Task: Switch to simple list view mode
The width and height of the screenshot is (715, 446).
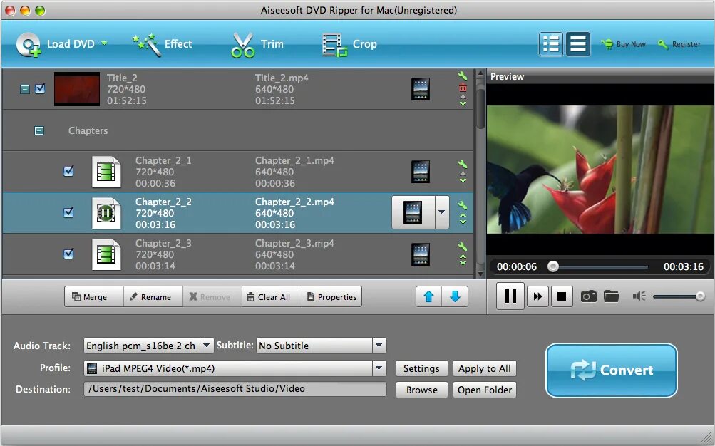Action: coord(577,44)
